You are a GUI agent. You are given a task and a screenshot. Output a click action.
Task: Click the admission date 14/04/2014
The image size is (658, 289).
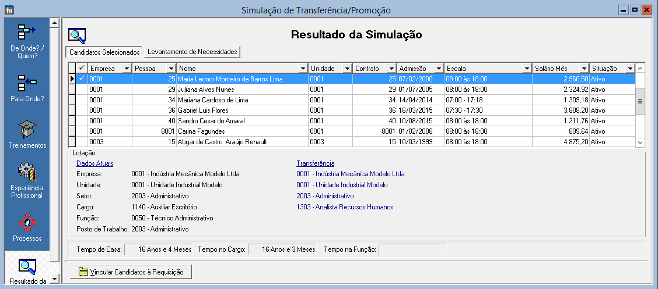(x=421, y=100)
